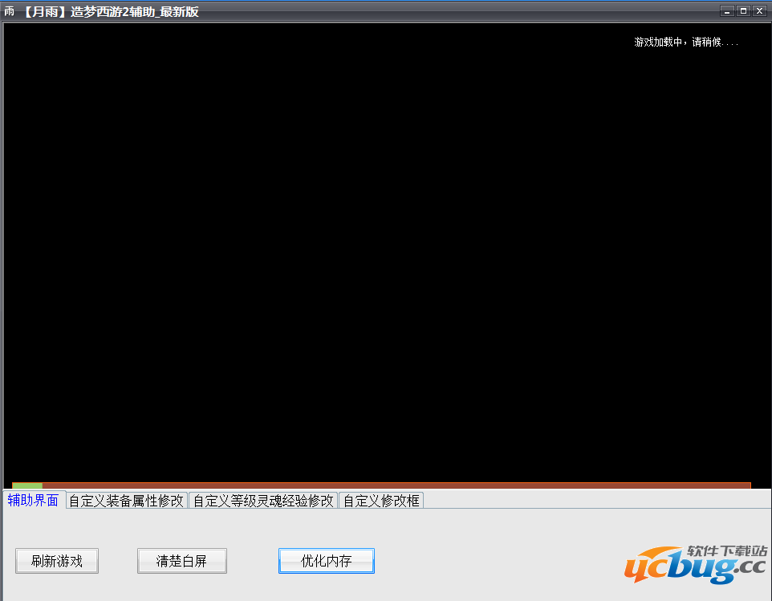Open the 自定义装备属性修改 tab

click(126, 499)
